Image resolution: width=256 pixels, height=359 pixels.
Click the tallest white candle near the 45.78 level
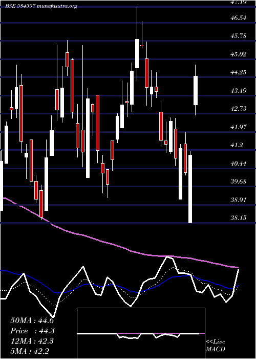(137, 53)
